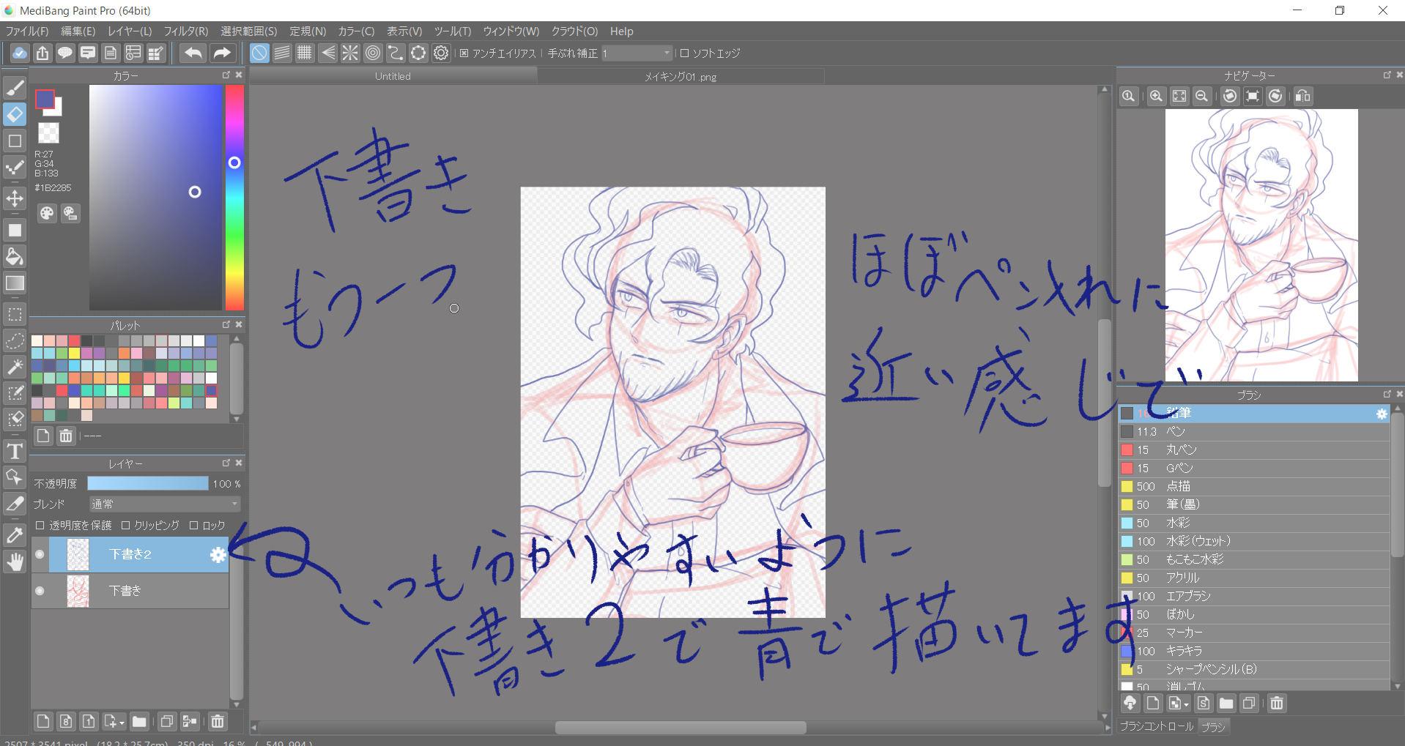Delete layer with the trash icon
The height and width of the screenshot is (746, 1405).
[218, 722]
